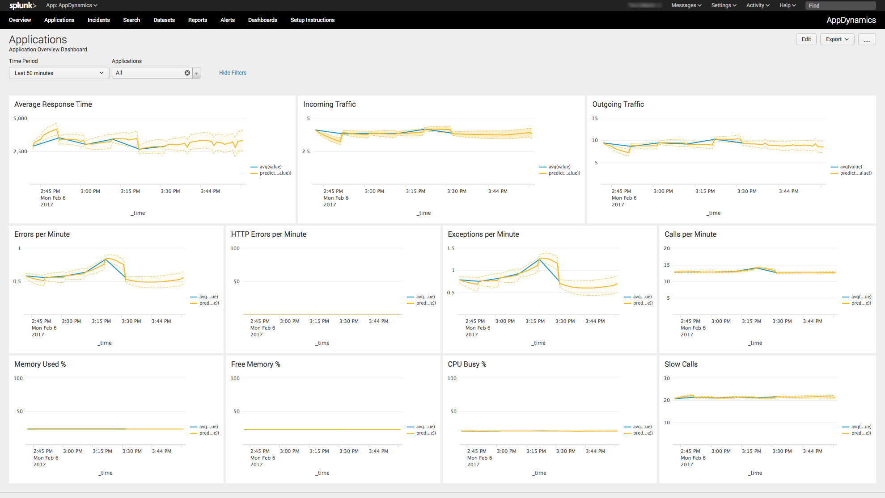
Task: Click avg(value) legend marker in Average Response Time
Action: [x=254, y=167]
